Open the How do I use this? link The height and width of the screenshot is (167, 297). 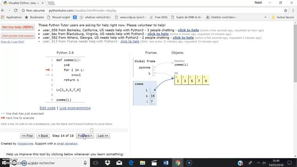(13, 42)
